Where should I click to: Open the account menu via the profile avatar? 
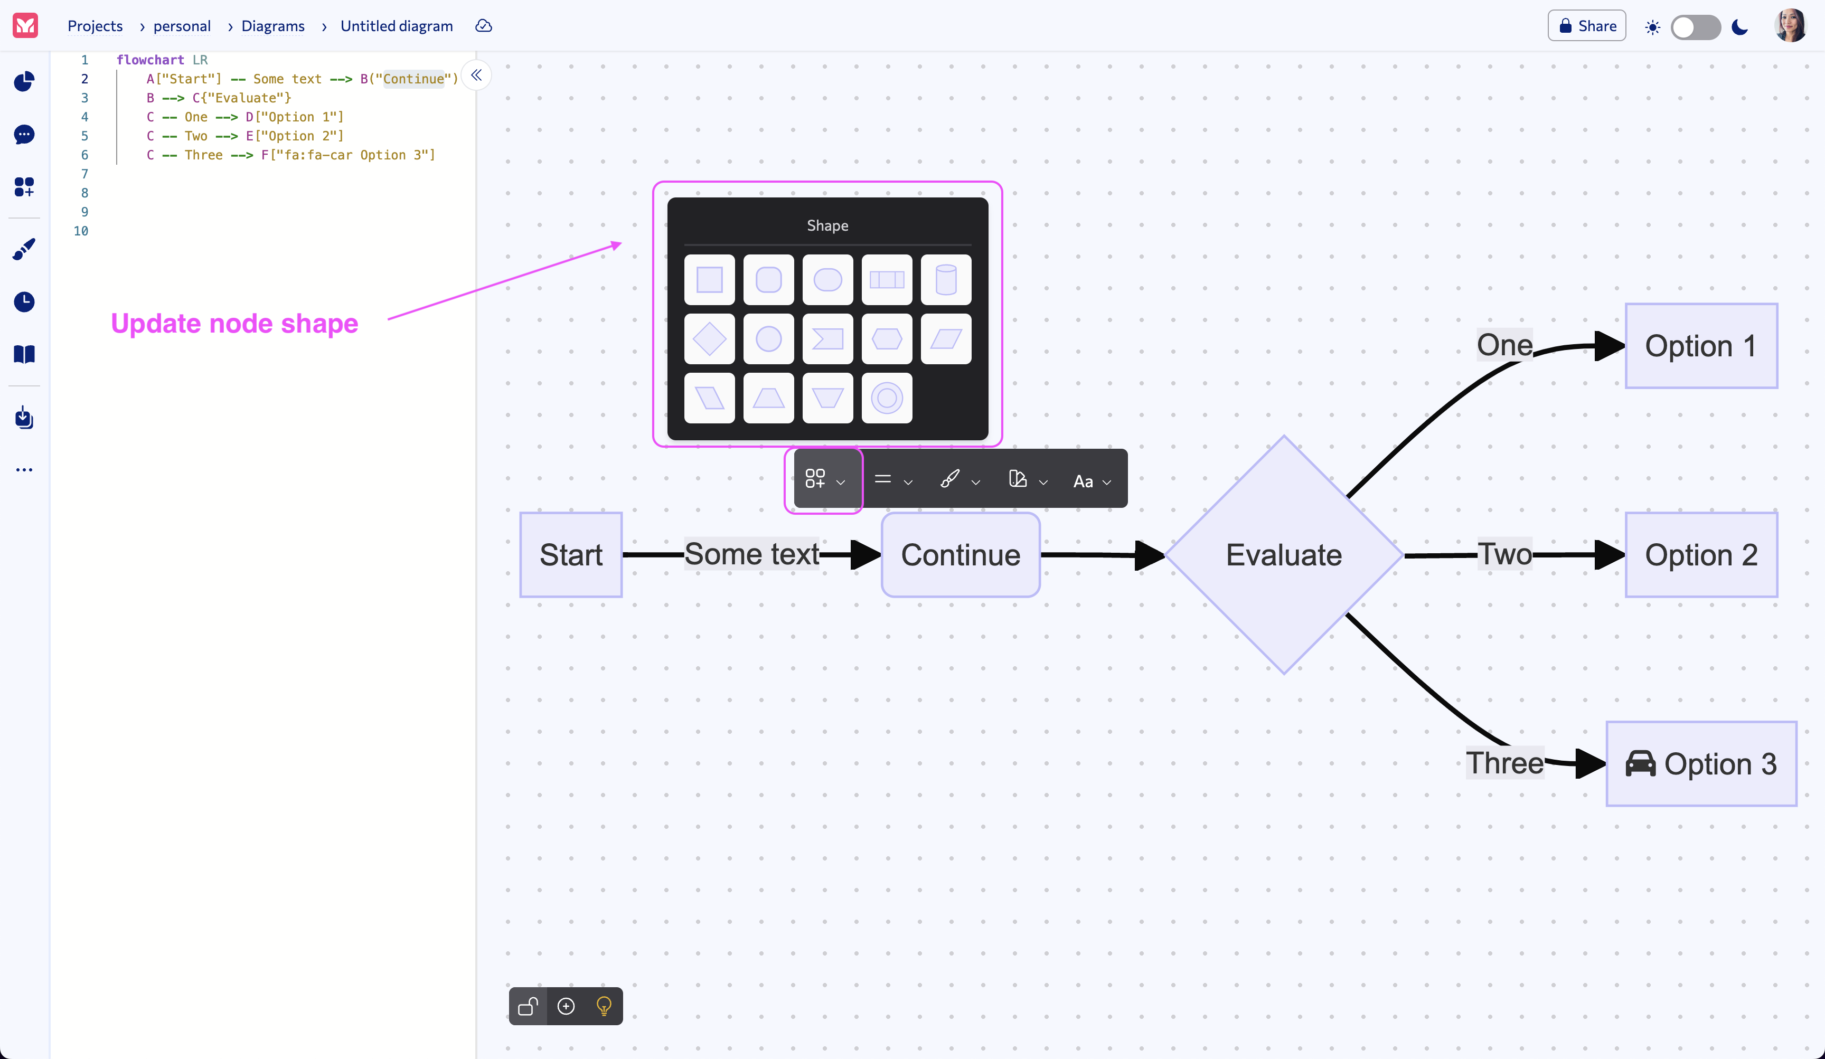1790,25
